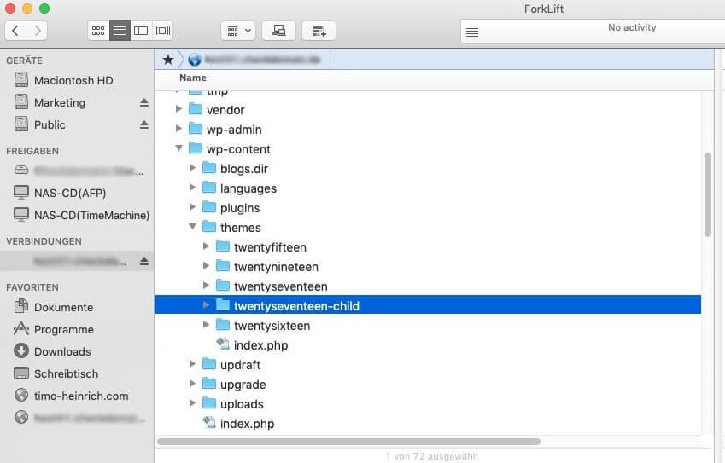
Task: Sort by the Name column header
Action: pos(193,78)
